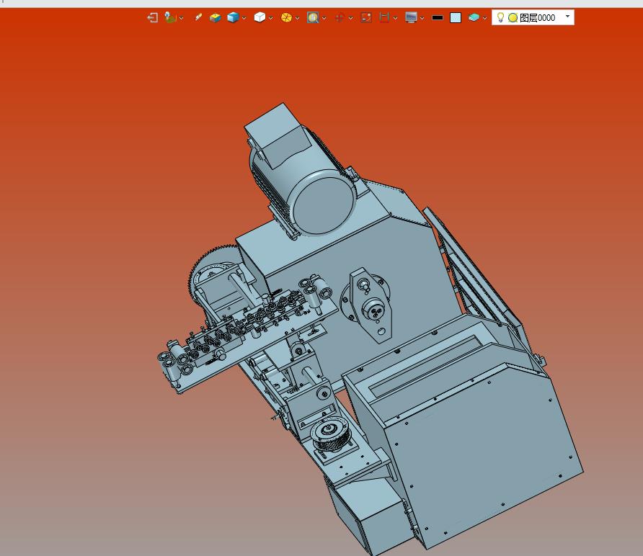Screen dimensions: 643x556
Task: Expand the zoom magnifier dropdown
Action: (x=324, y=18)
